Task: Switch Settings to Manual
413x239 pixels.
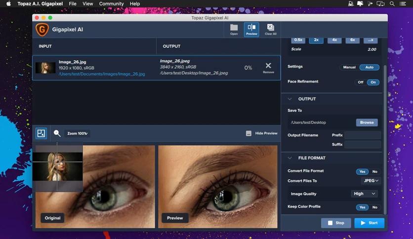Action: tap(349, 67)
